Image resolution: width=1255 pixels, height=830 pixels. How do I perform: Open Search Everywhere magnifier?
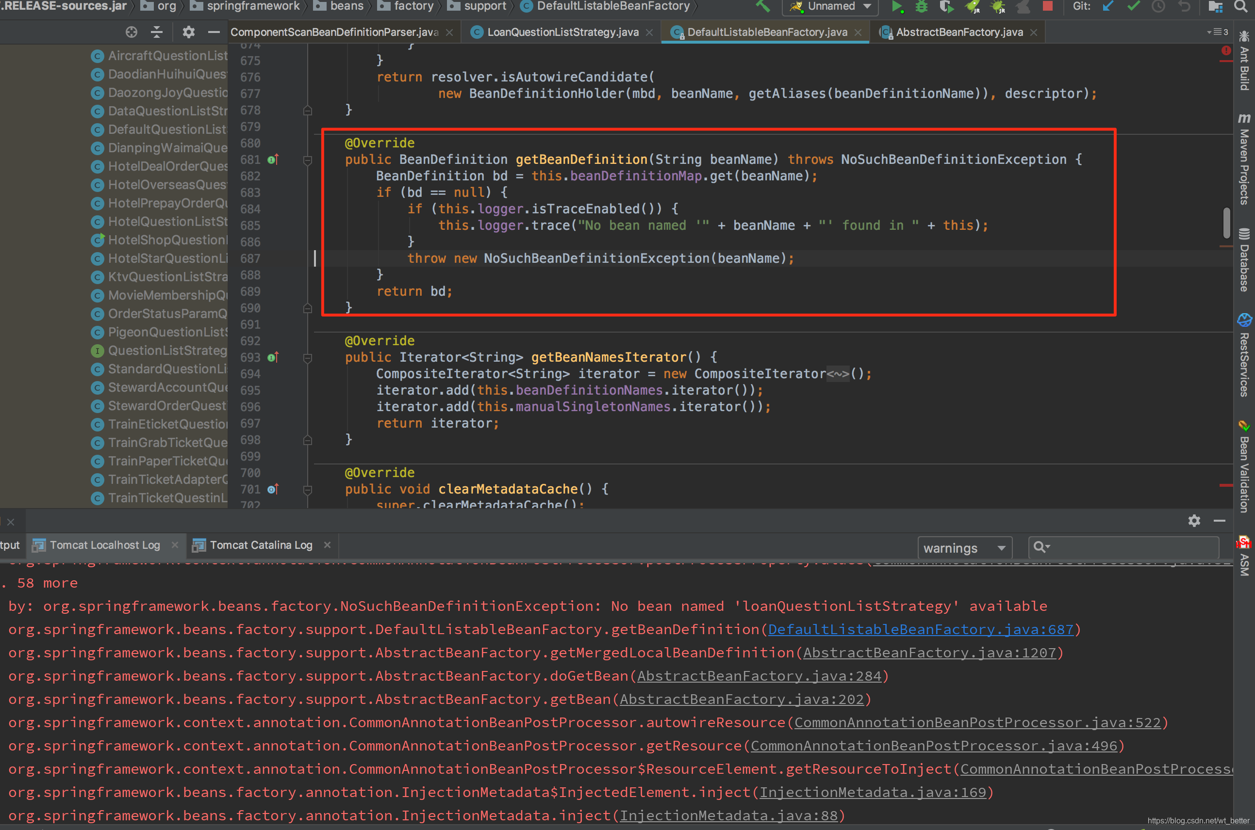1241,6
